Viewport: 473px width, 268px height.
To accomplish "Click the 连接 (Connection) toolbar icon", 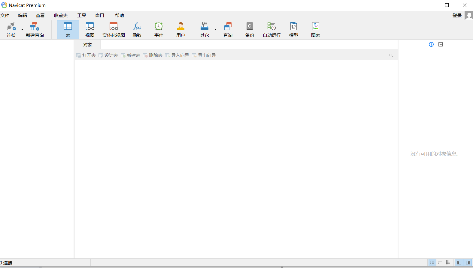I will coord(11,29).
